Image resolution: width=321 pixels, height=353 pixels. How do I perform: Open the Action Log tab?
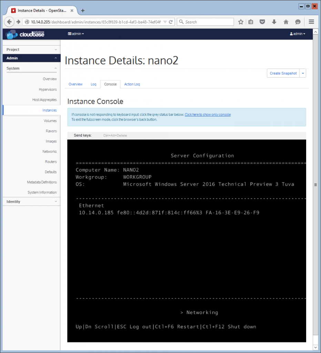click(132, 84)
